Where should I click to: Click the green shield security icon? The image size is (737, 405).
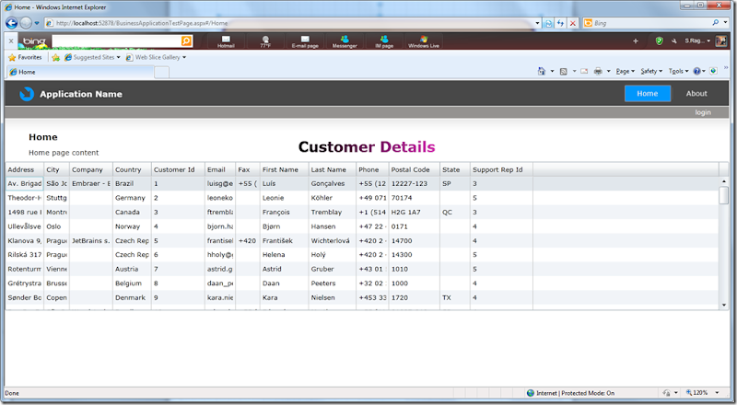pos(660,41)
